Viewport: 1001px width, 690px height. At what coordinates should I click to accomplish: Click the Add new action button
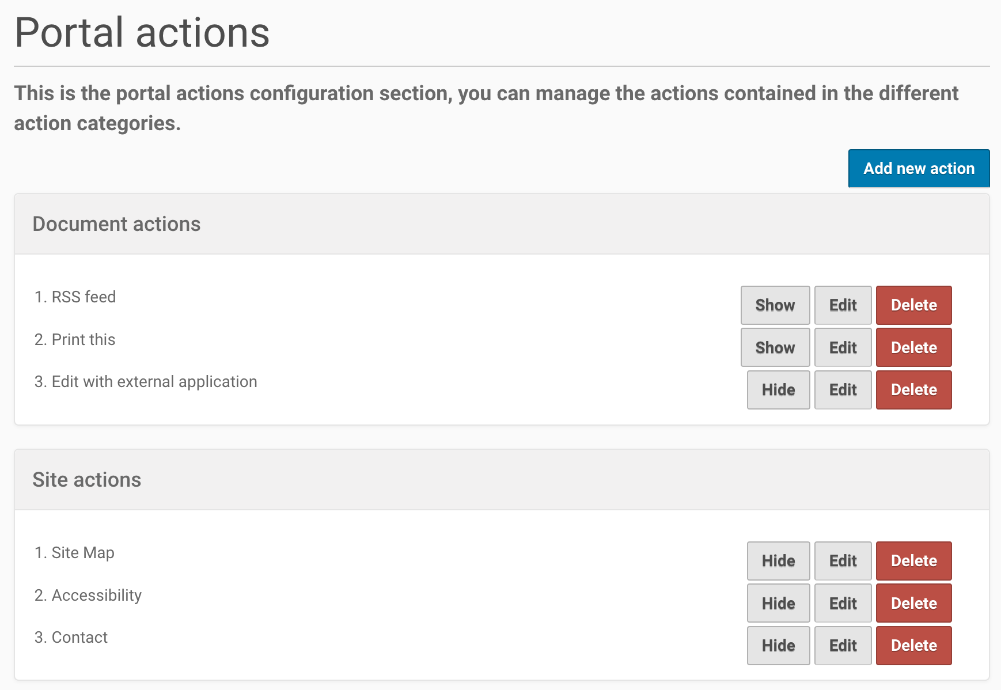(x=919, y=168)
